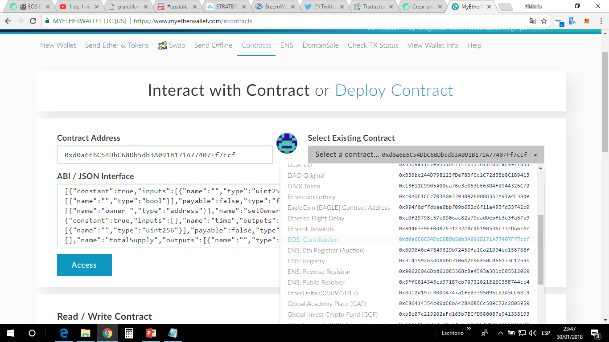Open the Help tab
This screenshot has height=342, width=609.
tap(474, 45)
